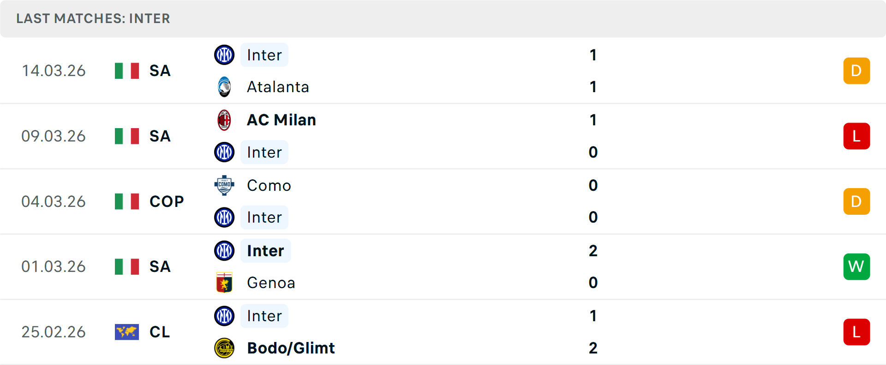This screenshot has width=886, height=365.
Task: Click the red L badge for the AC Milan loss
Action: 856,136
